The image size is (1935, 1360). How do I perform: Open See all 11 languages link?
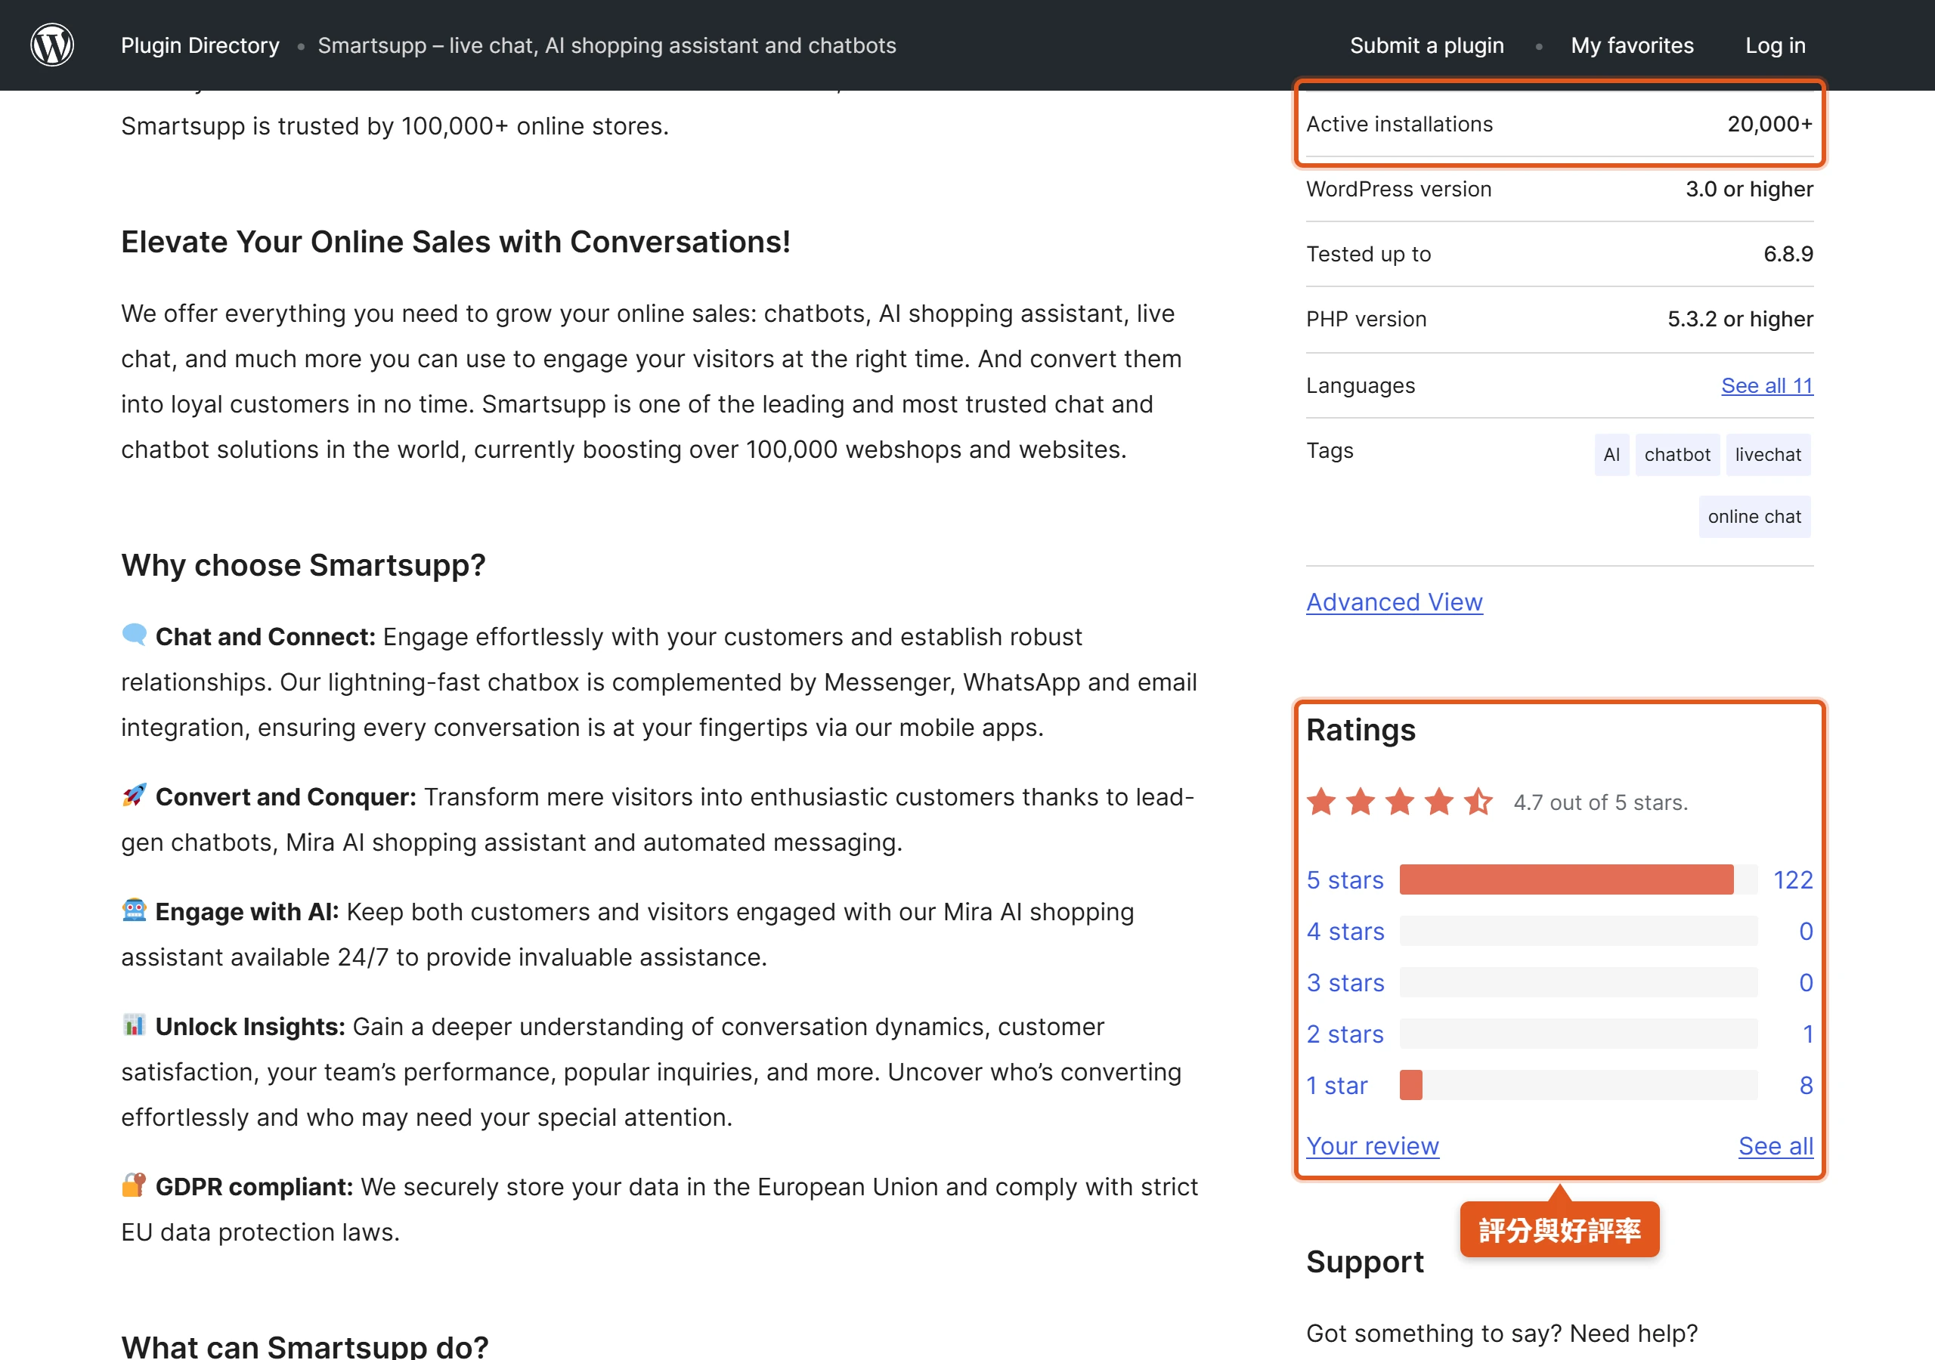[1766, 385]
